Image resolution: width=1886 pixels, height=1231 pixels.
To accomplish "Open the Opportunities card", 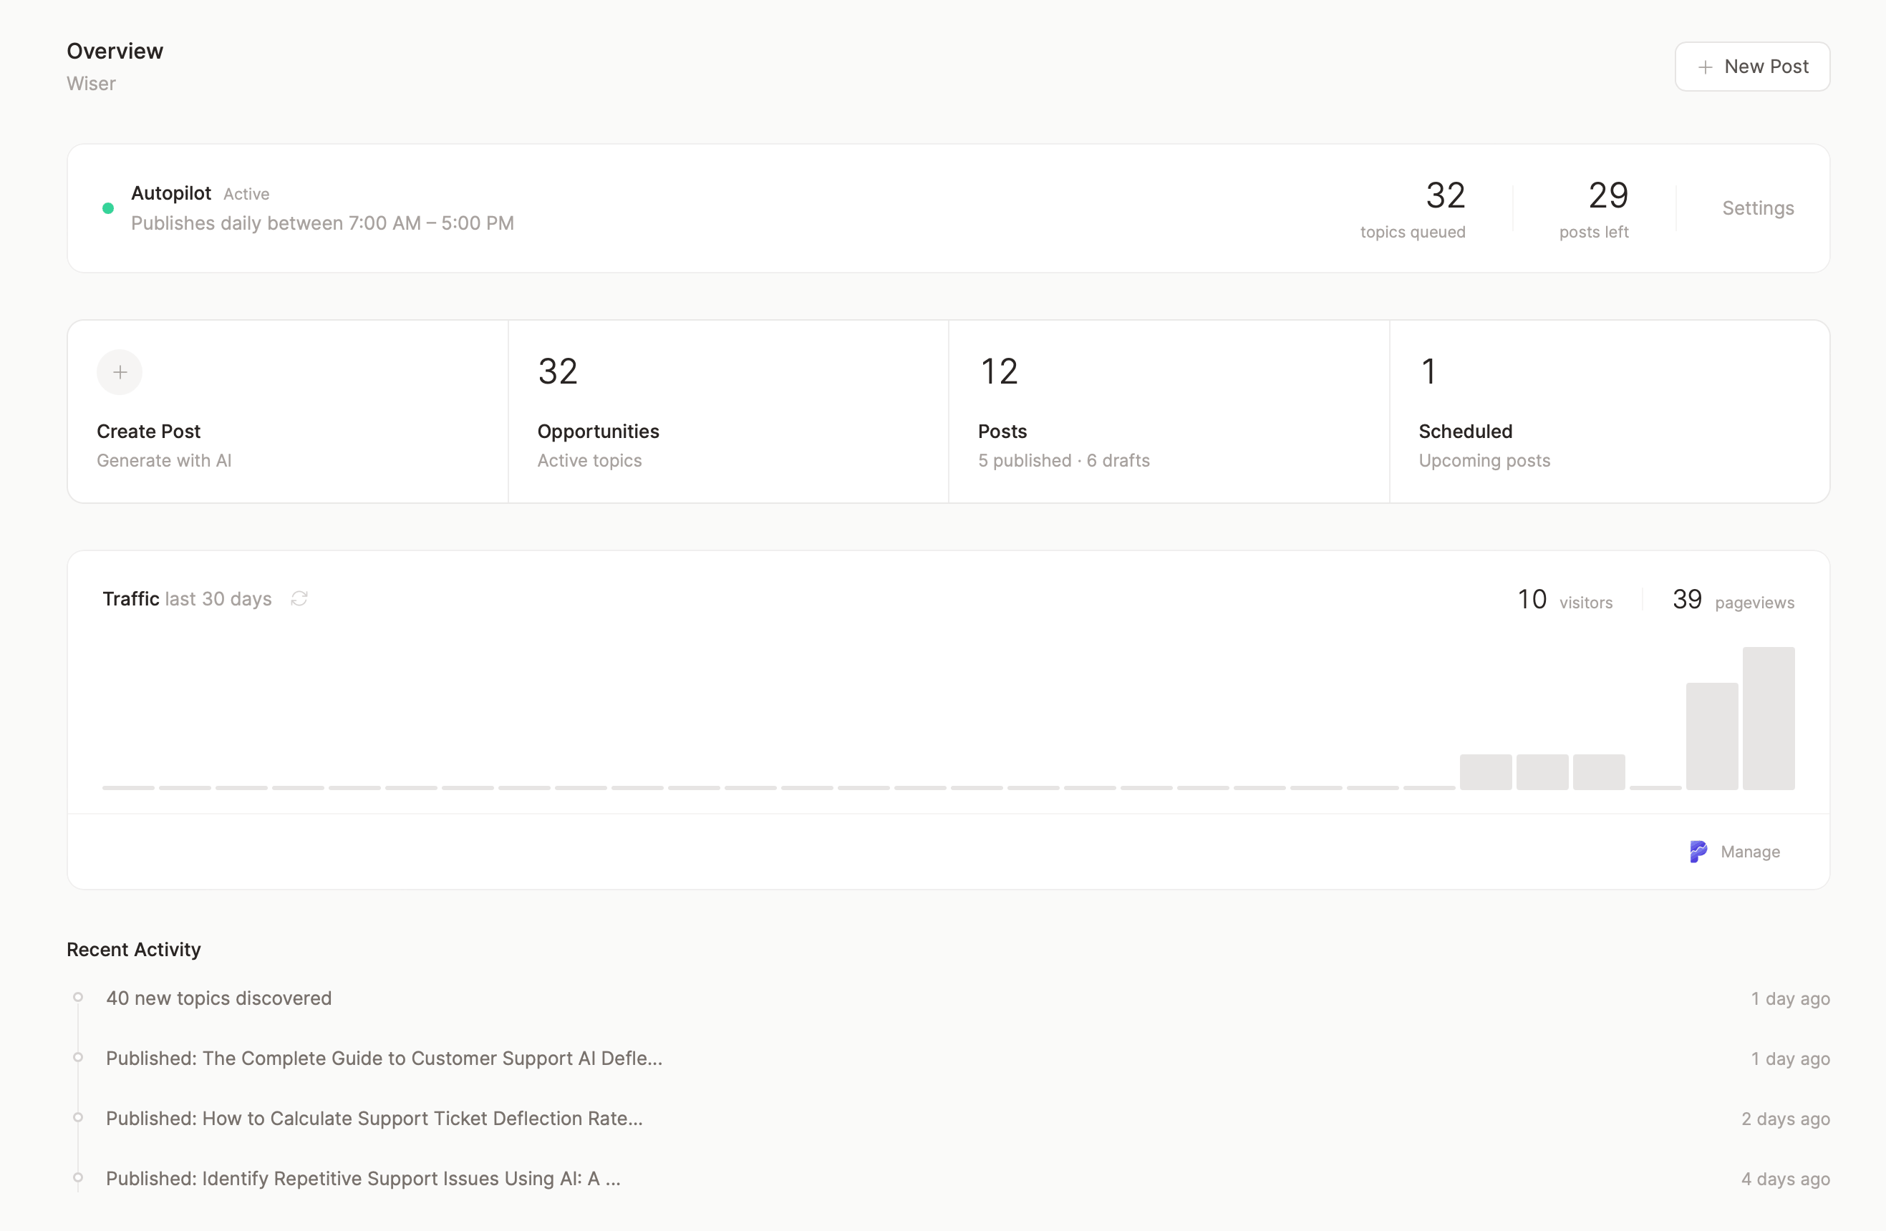I will [728, 412].
